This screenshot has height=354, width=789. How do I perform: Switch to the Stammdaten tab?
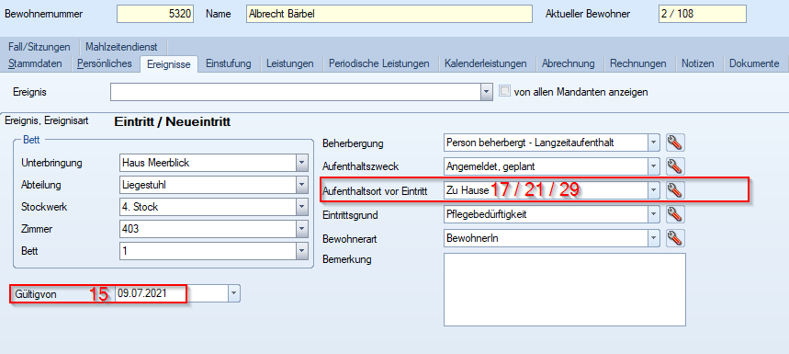[x=36, y=63]
